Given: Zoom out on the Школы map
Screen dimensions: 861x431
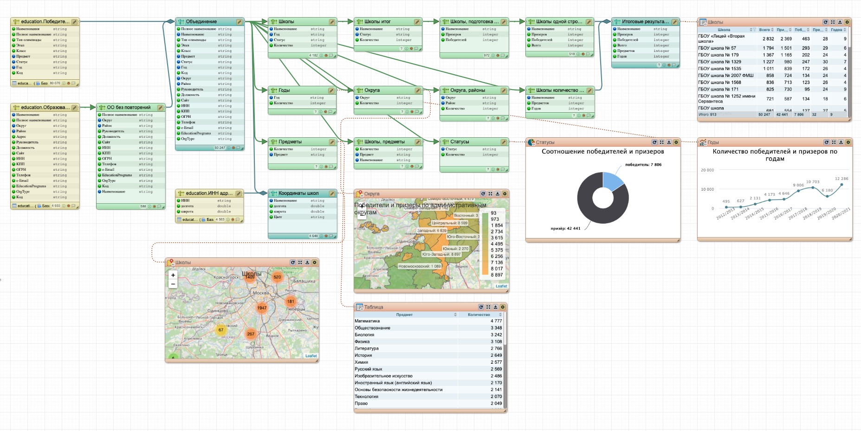Looking at the screenshot, I should [x=173, y=284].
